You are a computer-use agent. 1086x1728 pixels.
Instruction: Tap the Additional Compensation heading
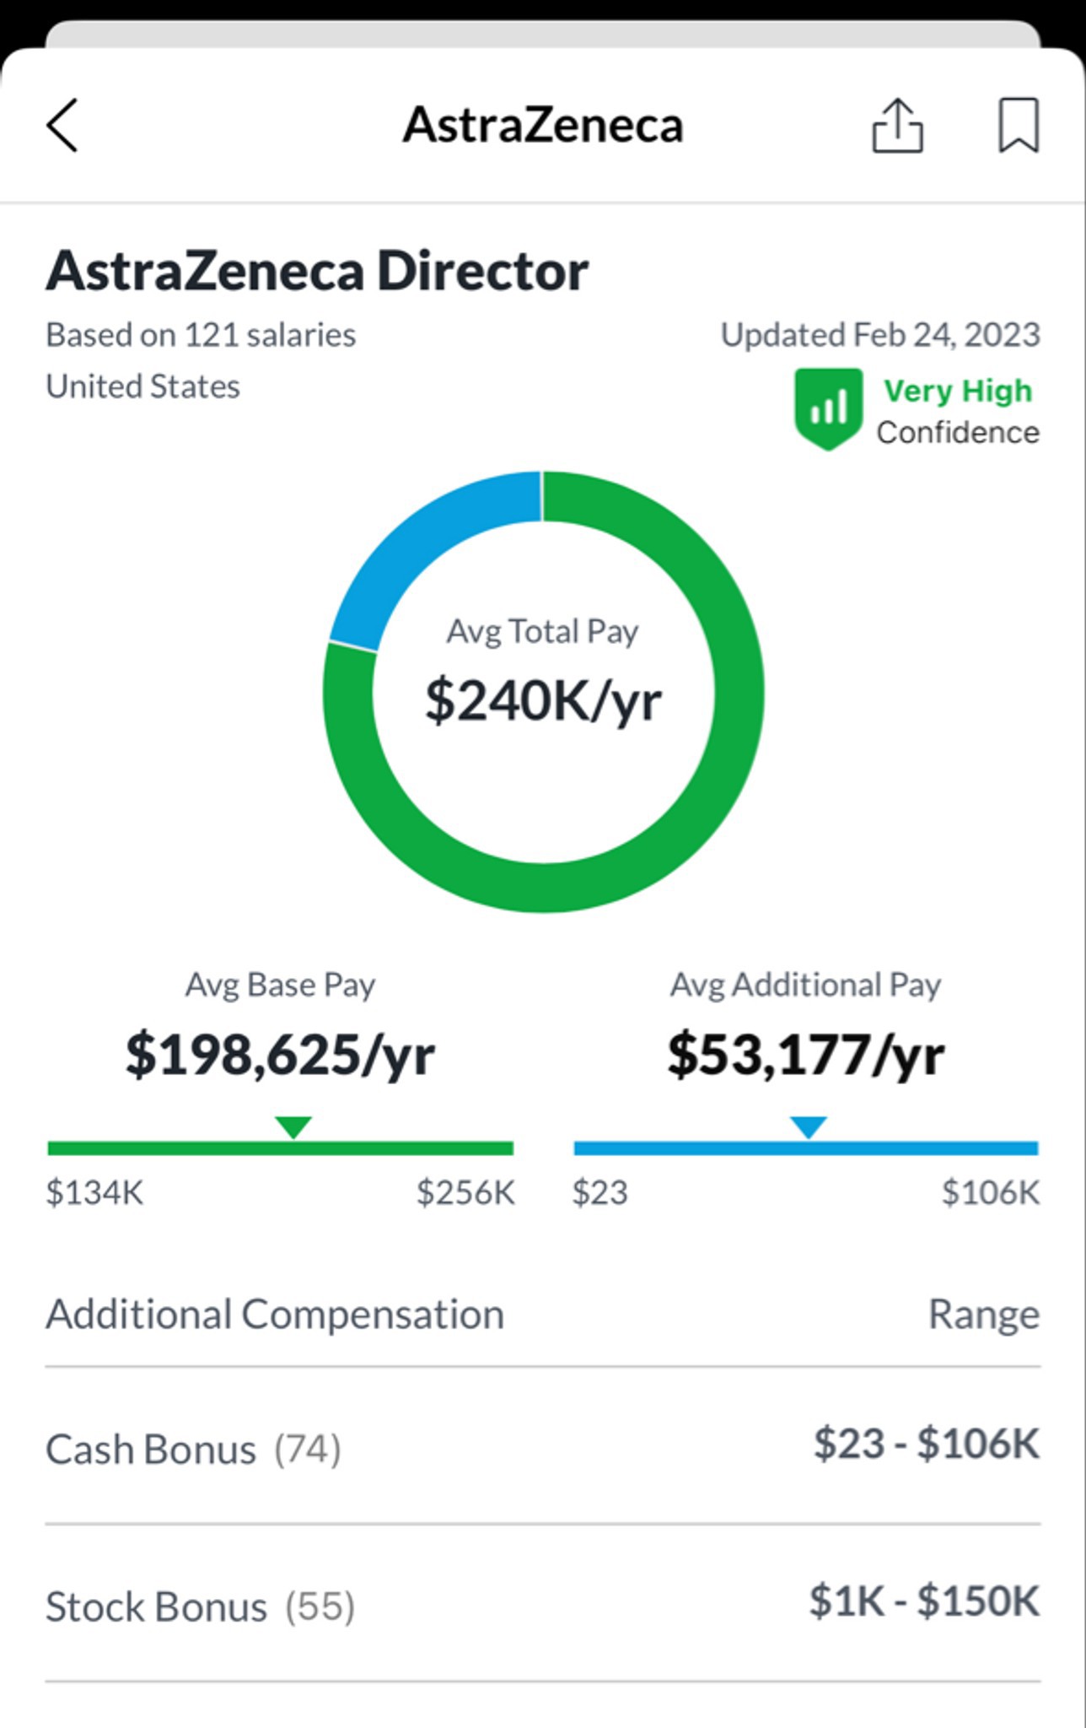point(275,1315)
